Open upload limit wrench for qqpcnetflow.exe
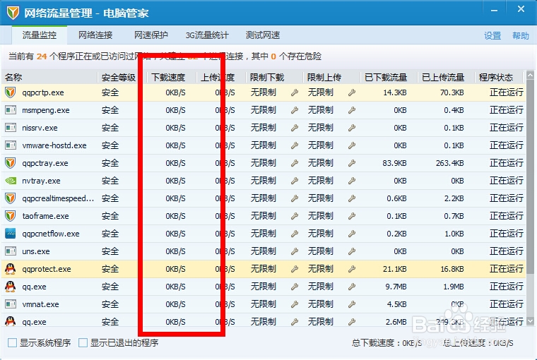Image resolution: width=537 pixels, height=360 pixels. [x=352, y=234]
